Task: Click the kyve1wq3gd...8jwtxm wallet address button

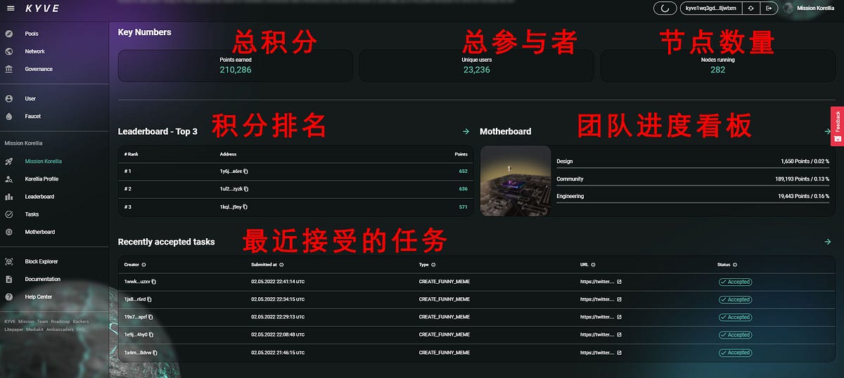Action: [x=710, y=8]
